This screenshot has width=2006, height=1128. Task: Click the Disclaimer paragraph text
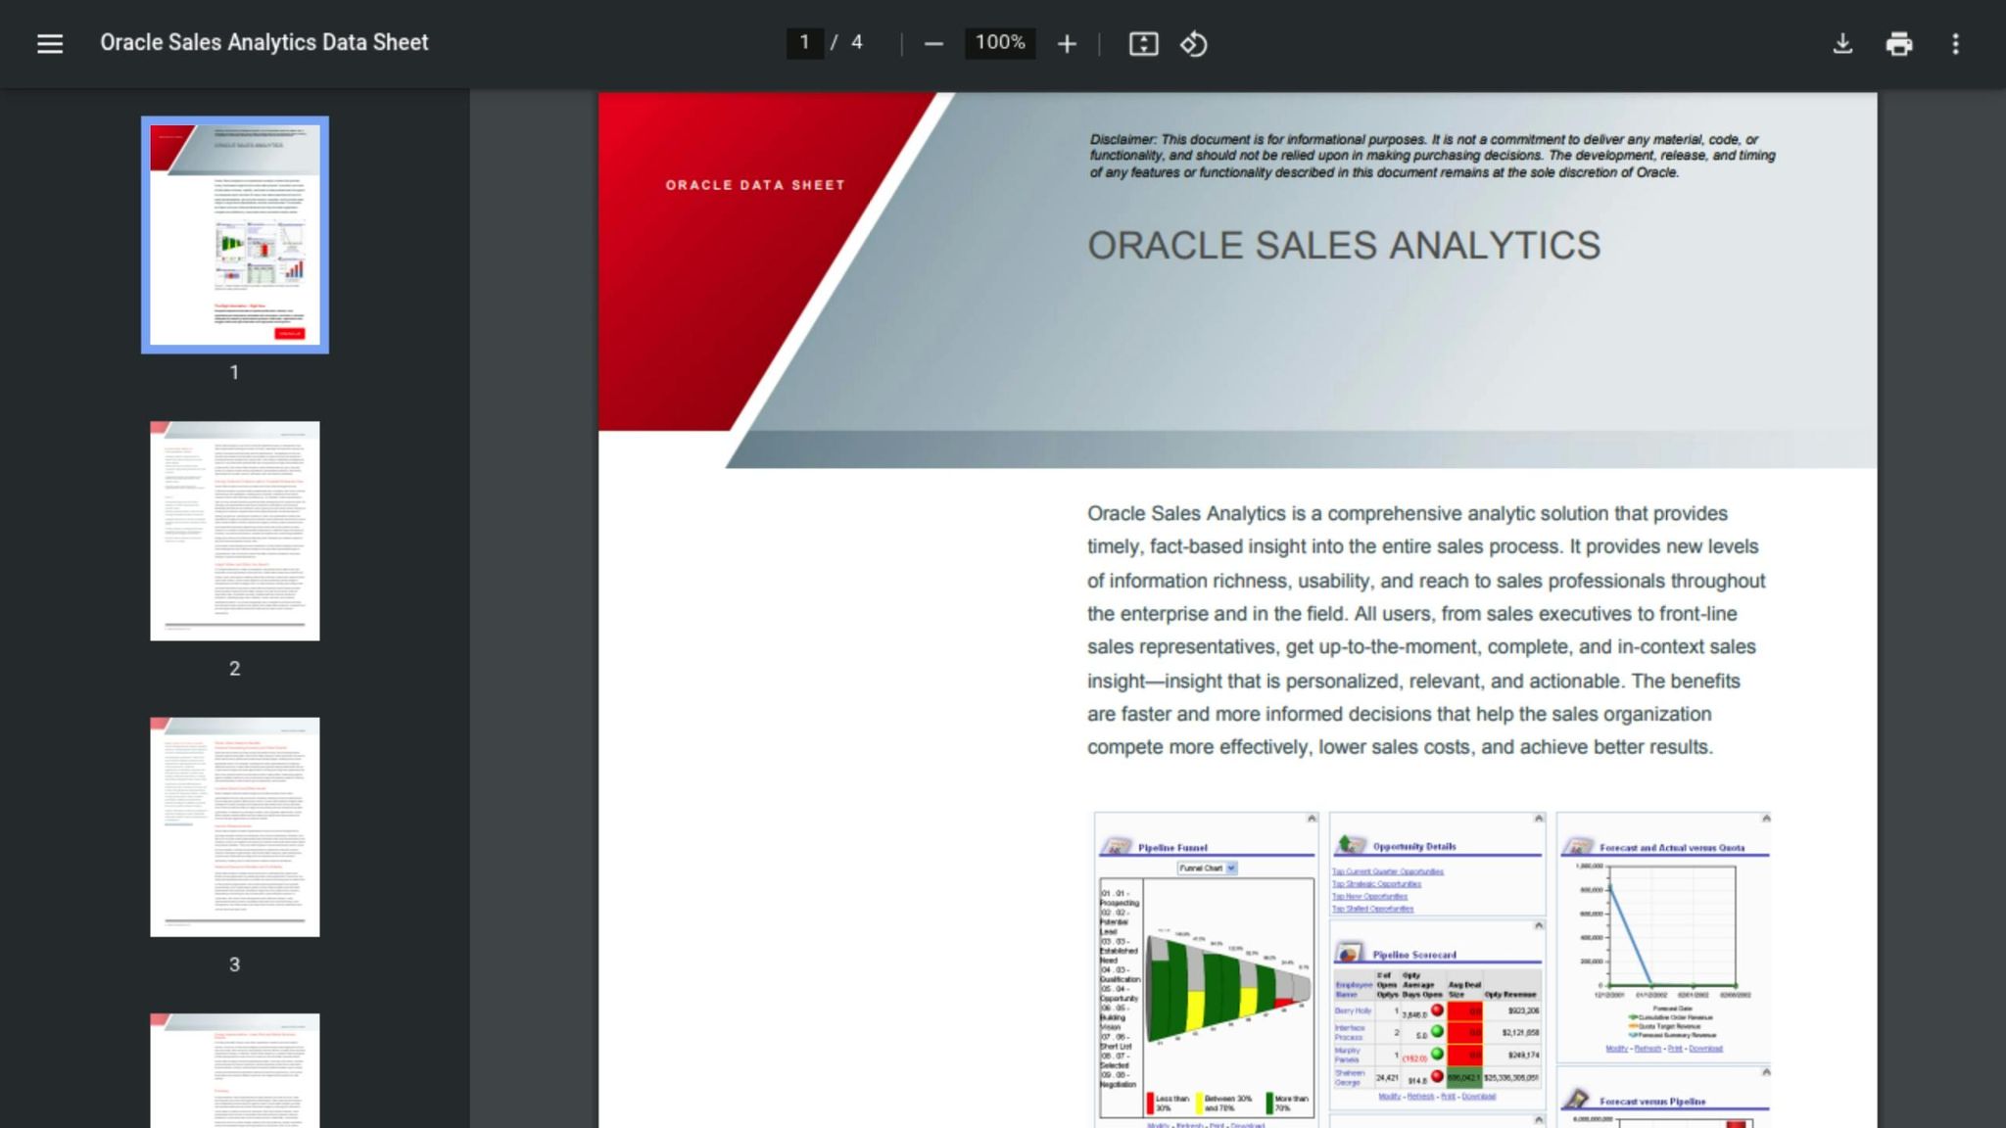click(1432, 156)
